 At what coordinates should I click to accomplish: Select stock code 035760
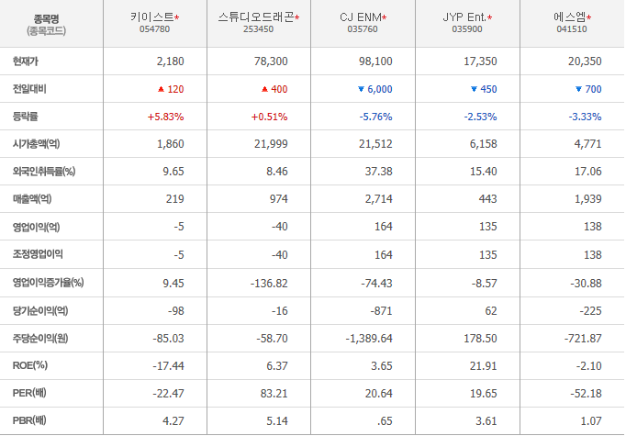(363, 29)
